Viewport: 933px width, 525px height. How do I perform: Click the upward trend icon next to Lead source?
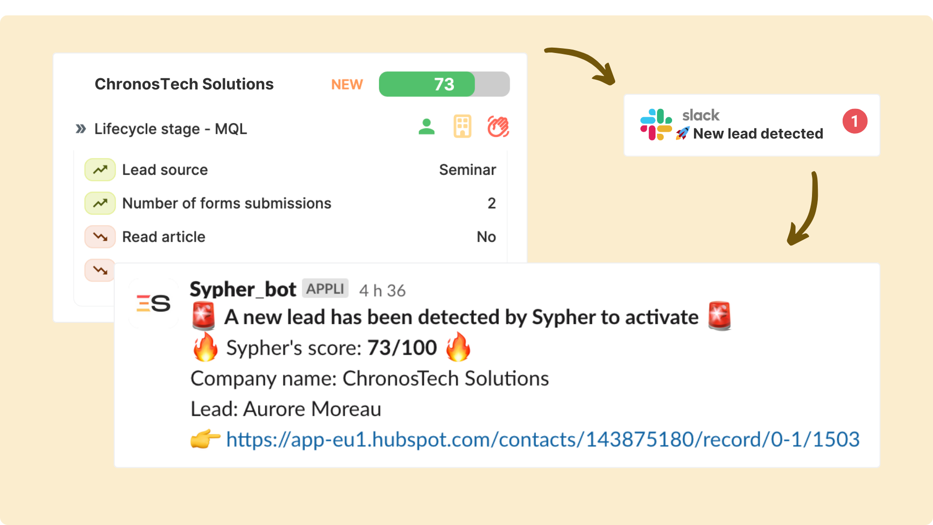click(99, 170)
